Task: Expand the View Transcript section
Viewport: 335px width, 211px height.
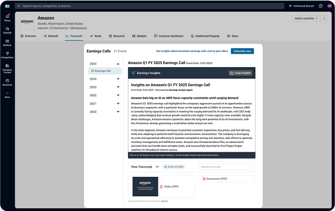Action: 157,167
